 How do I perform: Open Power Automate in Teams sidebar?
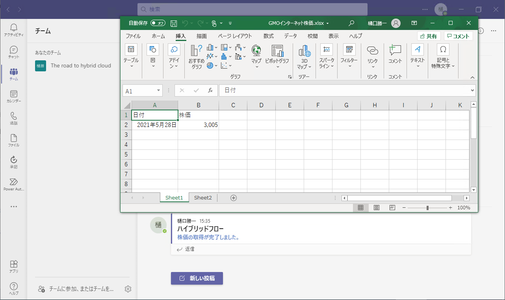pyautogui.click(x=14, y=184)
